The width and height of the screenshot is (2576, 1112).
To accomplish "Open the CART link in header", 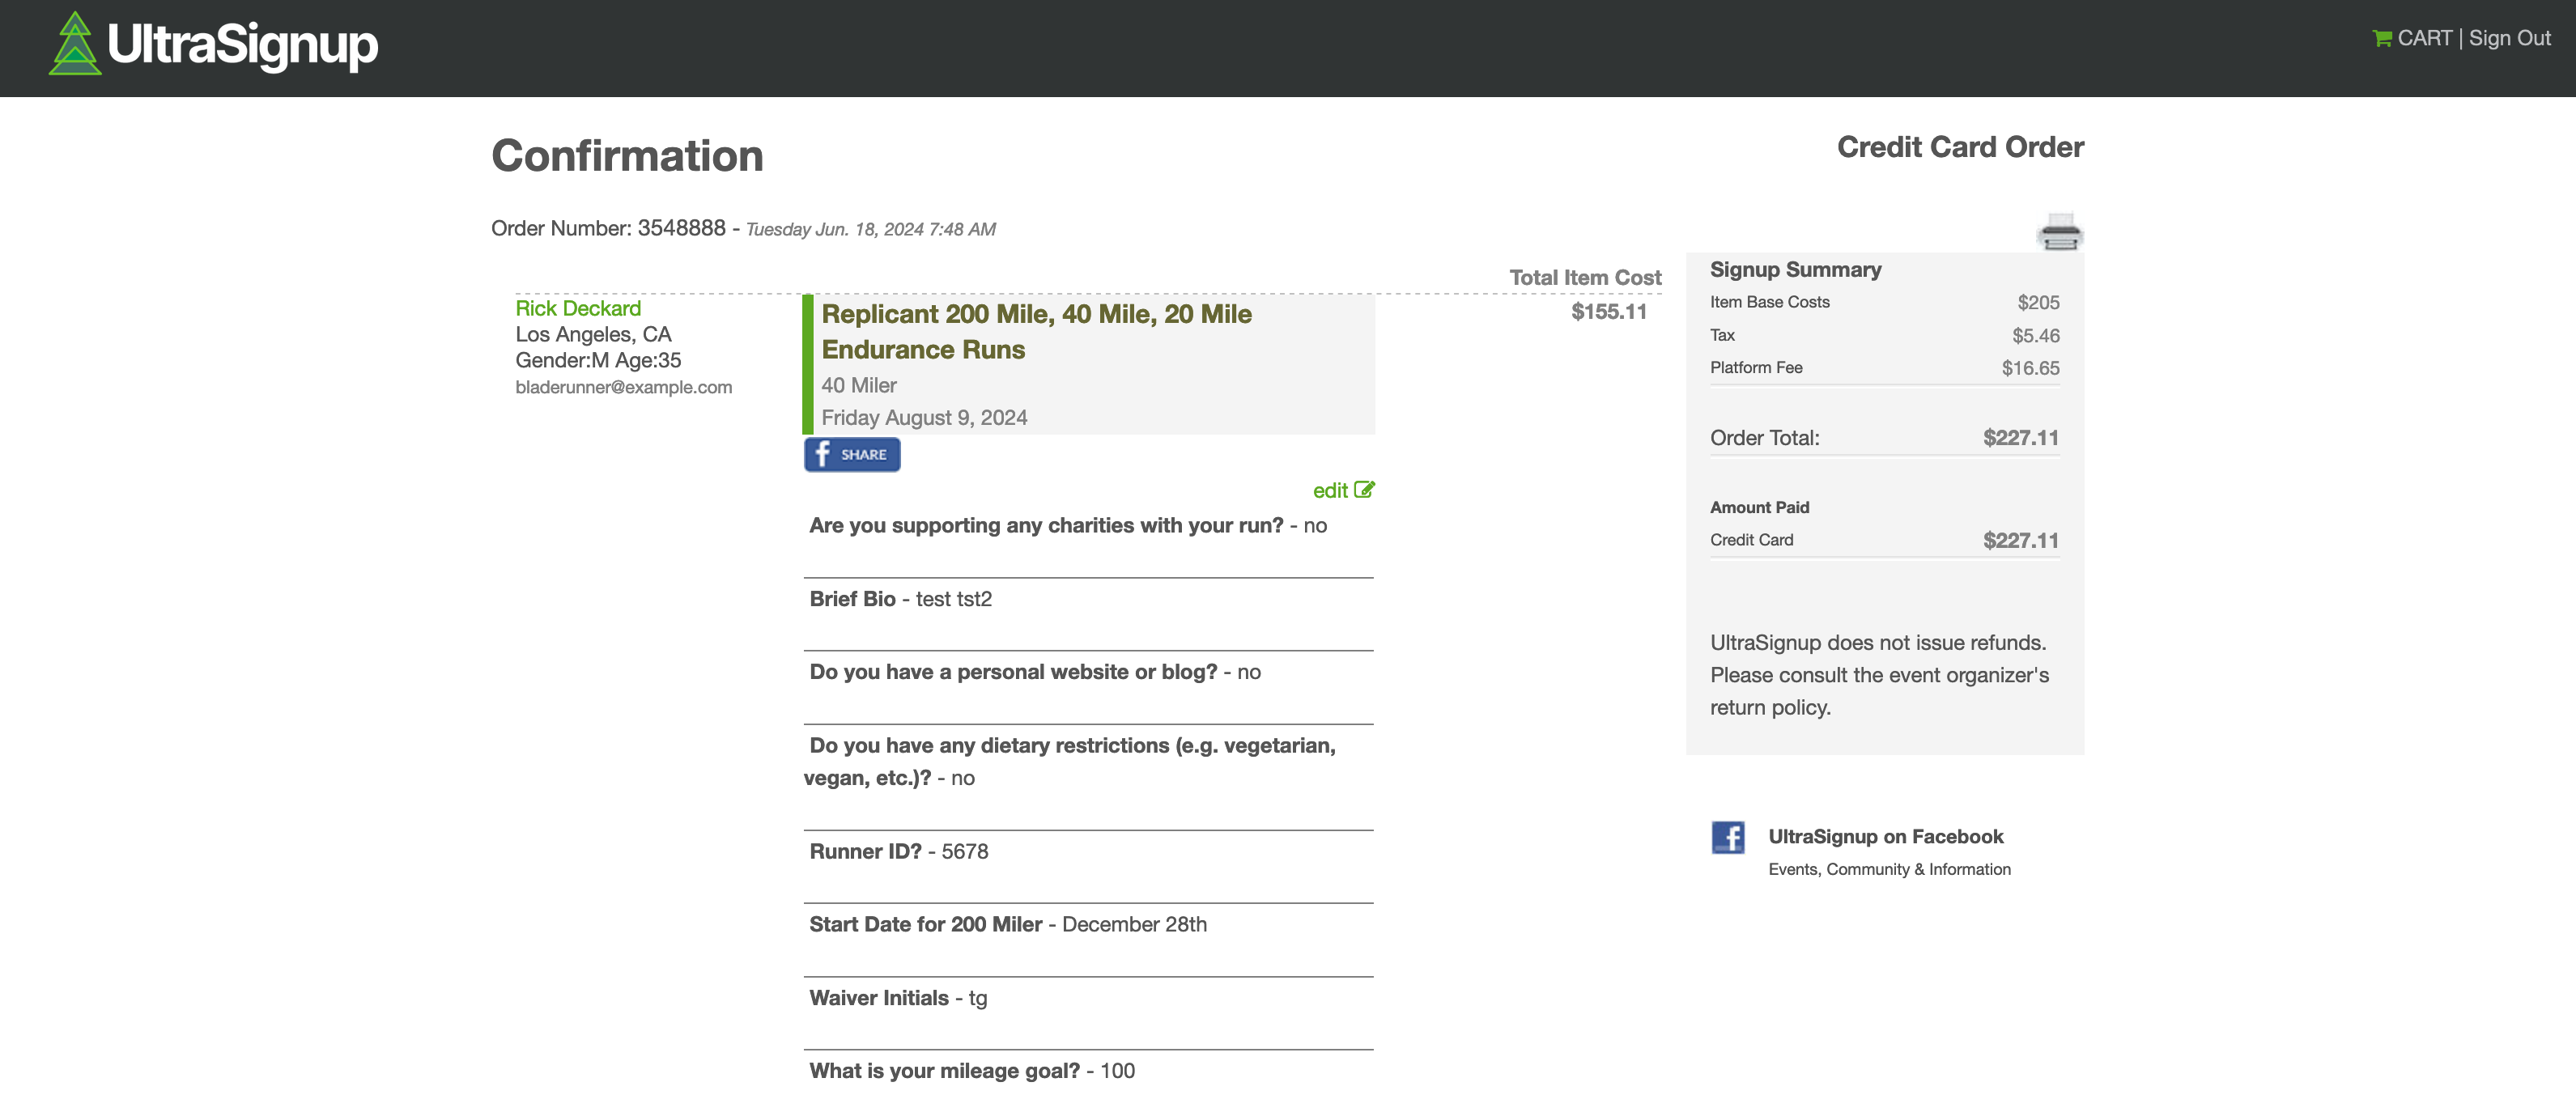I will [x=2424, y=39].
